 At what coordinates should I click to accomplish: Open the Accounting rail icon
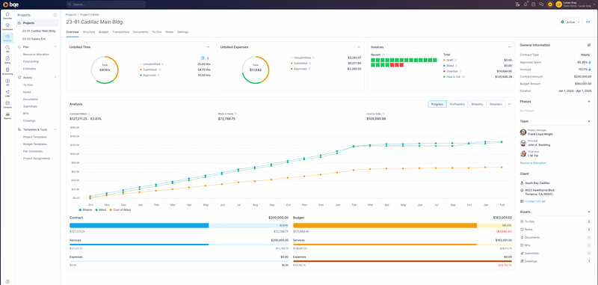point(7,70)
